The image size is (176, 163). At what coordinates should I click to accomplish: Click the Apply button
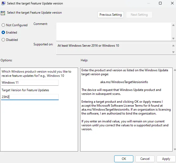point(166,159)
